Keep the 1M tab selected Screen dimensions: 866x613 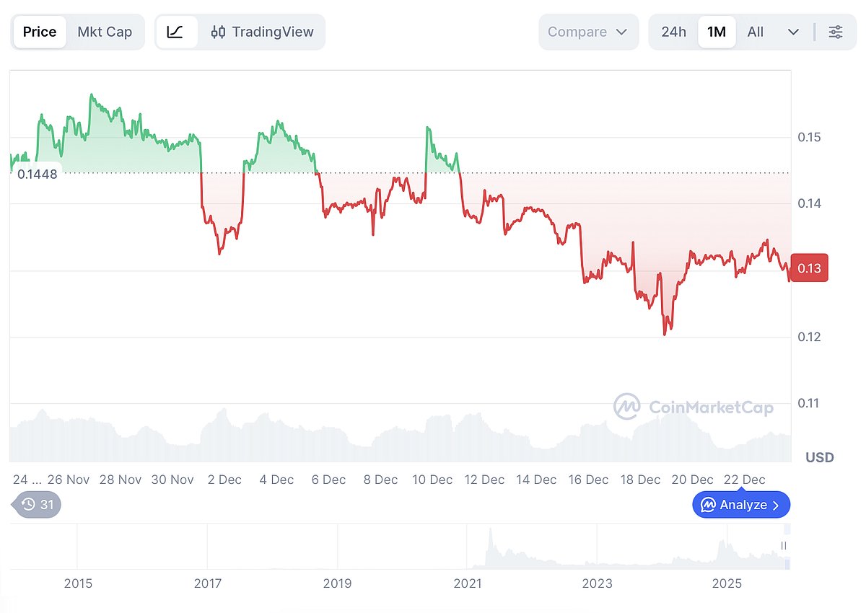717,32
